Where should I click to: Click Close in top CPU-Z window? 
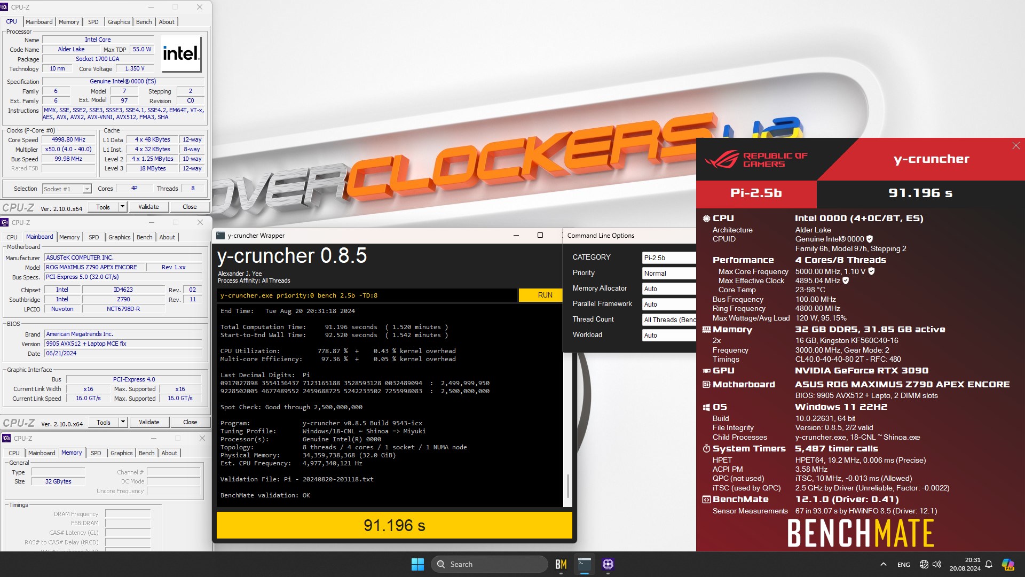(x=190, y=207)
